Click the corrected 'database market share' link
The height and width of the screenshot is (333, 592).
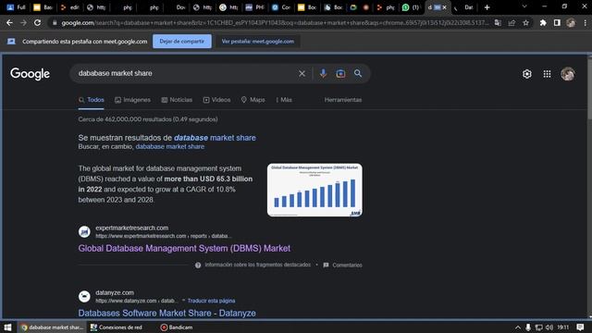tap(215, 138)
